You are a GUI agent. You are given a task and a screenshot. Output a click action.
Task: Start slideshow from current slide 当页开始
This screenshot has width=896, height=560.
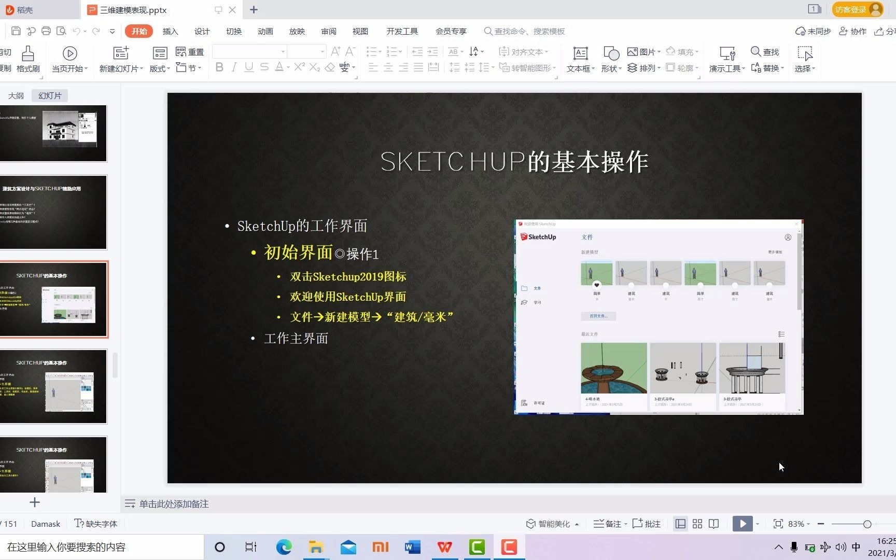69,59
